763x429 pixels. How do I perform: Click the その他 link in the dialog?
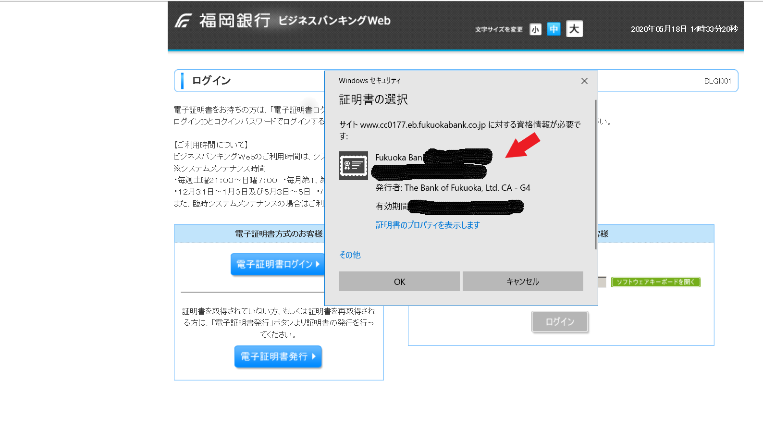pyautogui.click(x=350, y=255)
